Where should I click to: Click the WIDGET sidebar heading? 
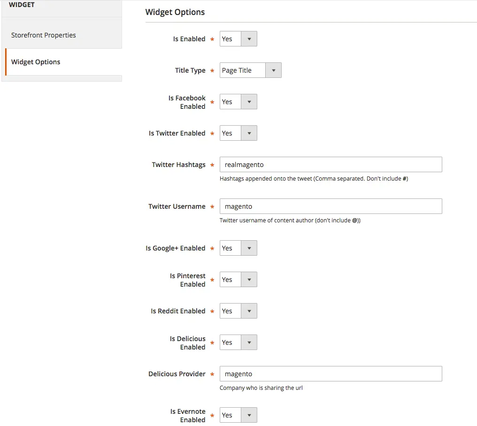(22, 5)
